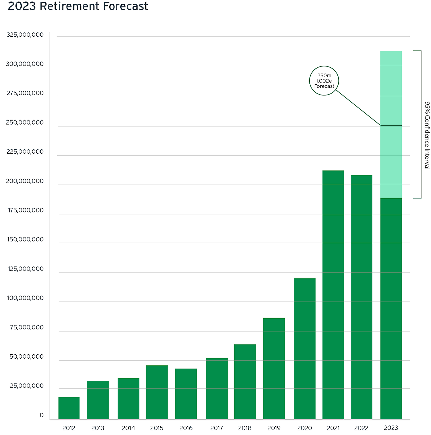Select the 2020 bar
The height and width of the screenshot is (435, 431).
[305, 349]
